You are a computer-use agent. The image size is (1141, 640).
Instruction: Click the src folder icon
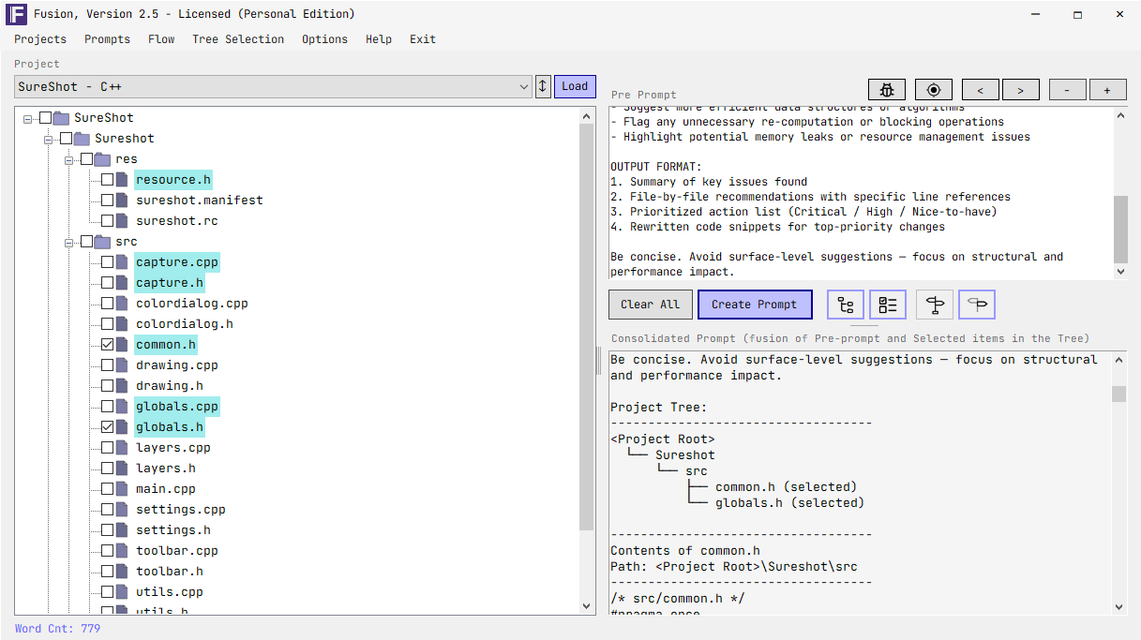(x=103, y=242)
